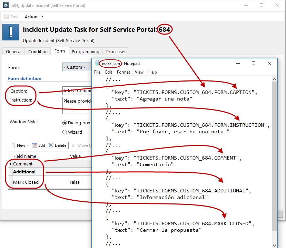Click the Delete X icon

(x=51, y=145)
